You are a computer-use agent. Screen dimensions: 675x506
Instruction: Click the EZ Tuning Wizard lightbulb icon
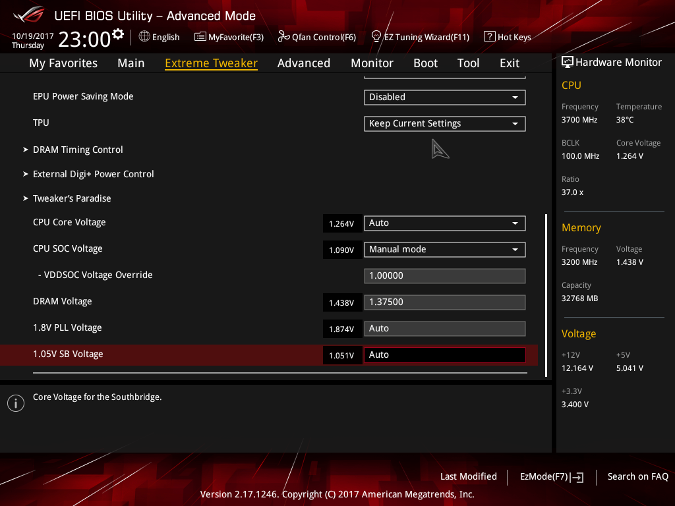pos(376,37)
